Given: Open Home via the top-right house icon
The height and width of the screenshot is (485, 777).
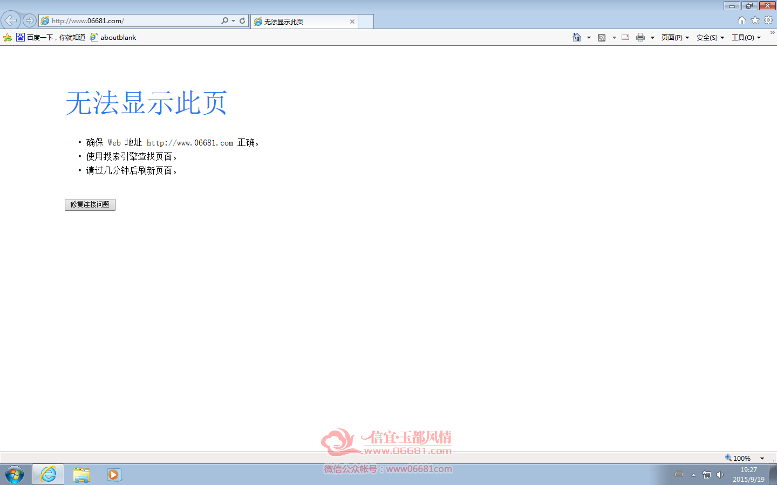Looking at the screenshot, I should point(742,20).
